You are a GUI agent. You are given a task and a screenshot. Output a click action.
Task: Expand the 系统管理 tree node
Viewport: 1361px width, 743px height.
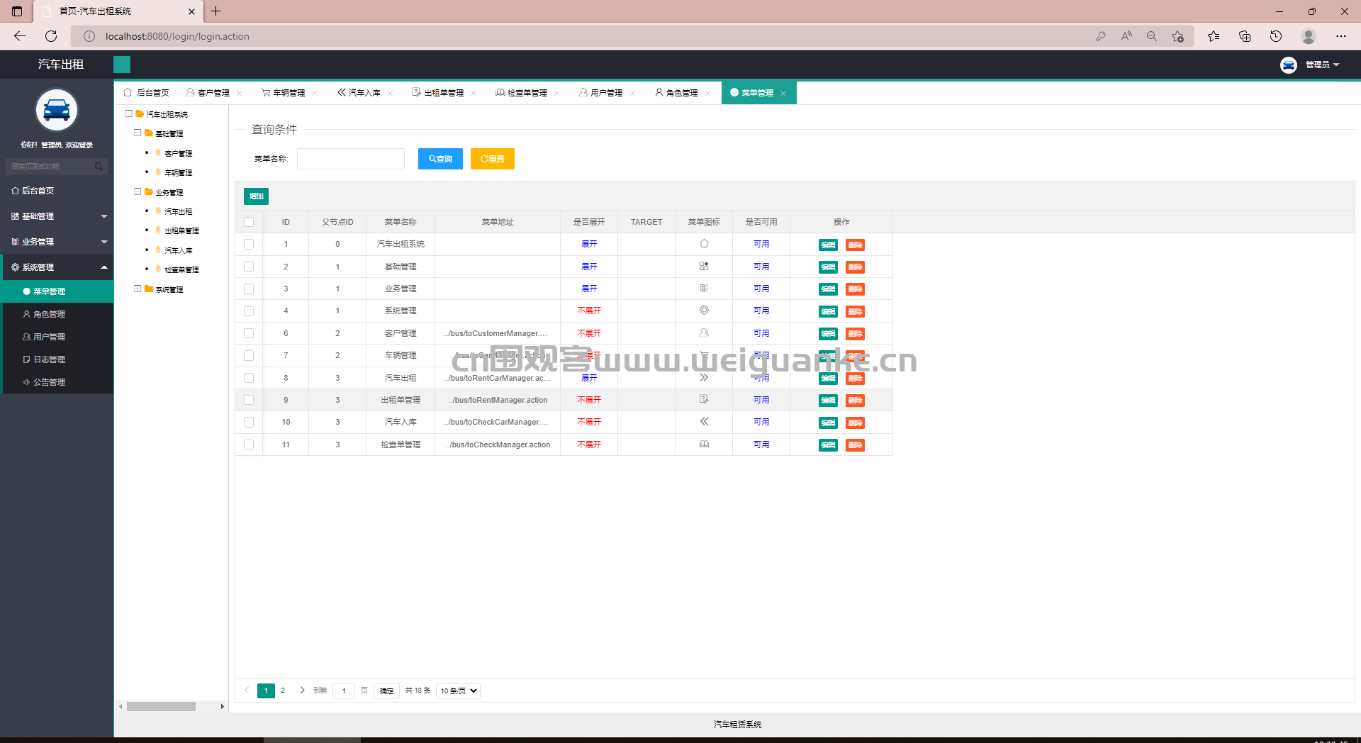coord(138,289)
